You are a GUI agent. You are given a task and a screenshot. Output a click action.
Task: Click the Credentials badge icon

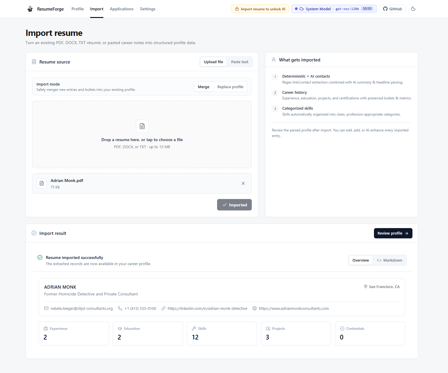[x=342, y=329]
